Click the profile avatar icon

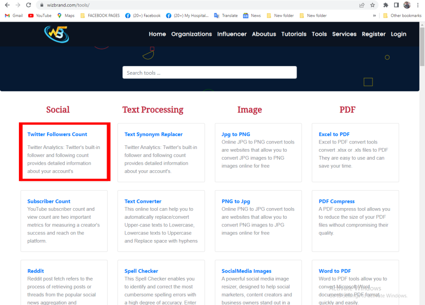407,5
